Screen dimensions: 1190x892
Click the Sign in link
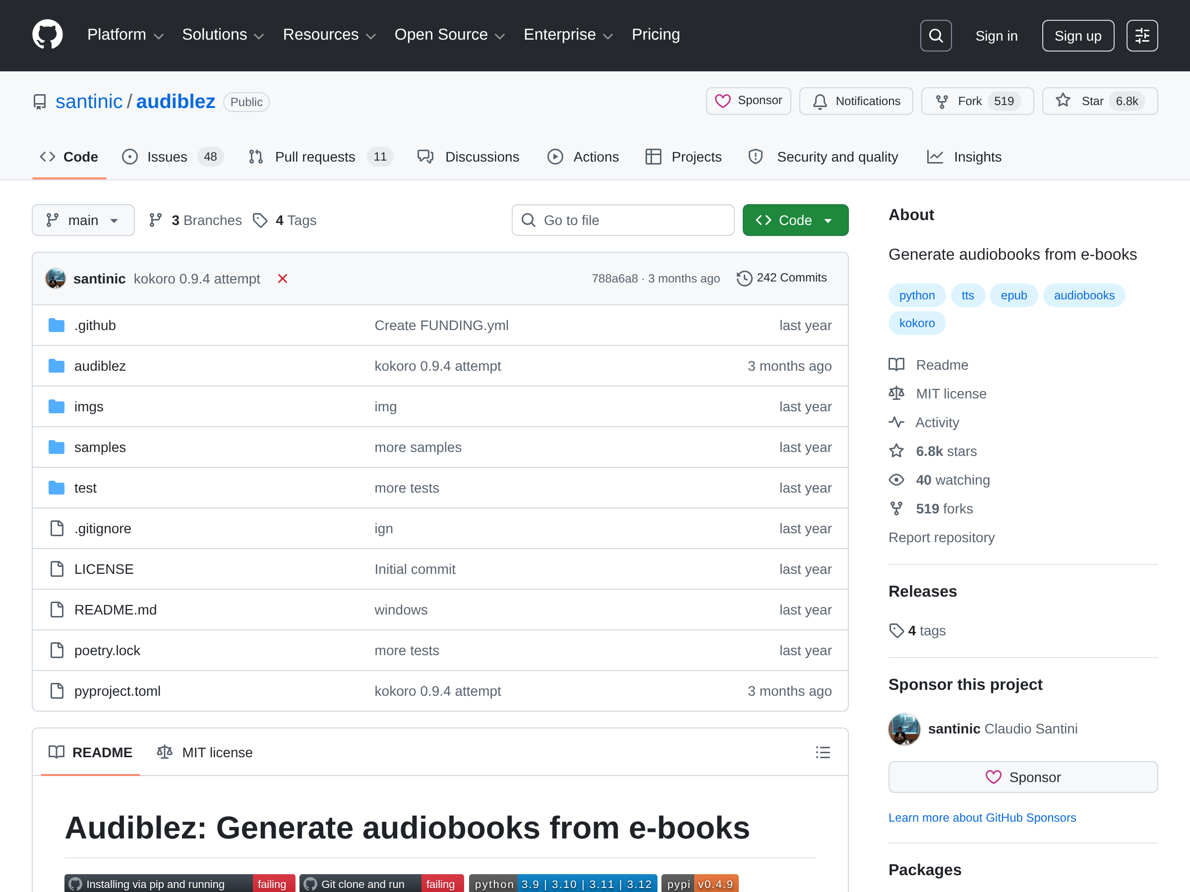click(996, 36)
